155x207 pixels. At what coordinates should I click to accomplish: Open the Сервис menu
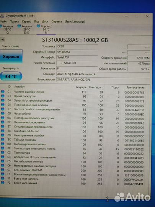click(x=26, y=21)
